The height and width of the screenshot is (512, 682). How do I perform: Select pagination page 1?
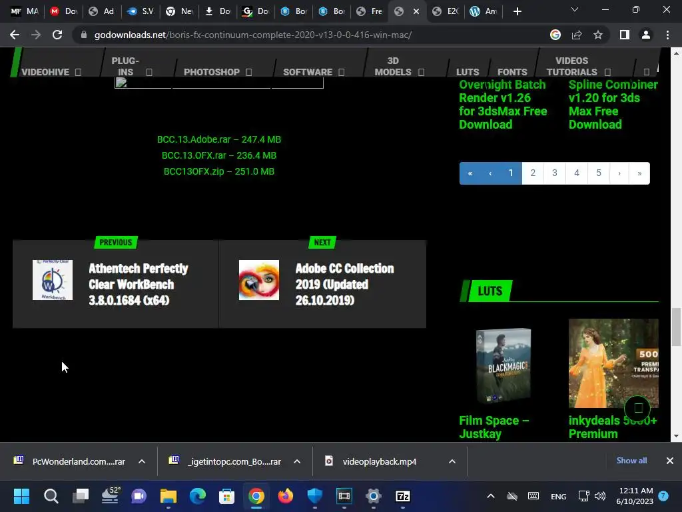(x=511, y=173)
